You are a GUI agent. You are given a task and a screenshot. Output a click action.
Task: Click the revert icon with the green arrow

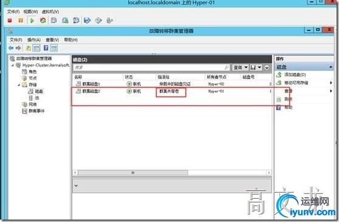pyautogui.click(x=65, y=20)
